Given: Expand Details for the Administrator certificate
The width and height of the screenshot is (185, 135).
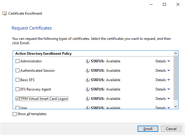Looking at the screenshot, I should (x=163, y=61).
